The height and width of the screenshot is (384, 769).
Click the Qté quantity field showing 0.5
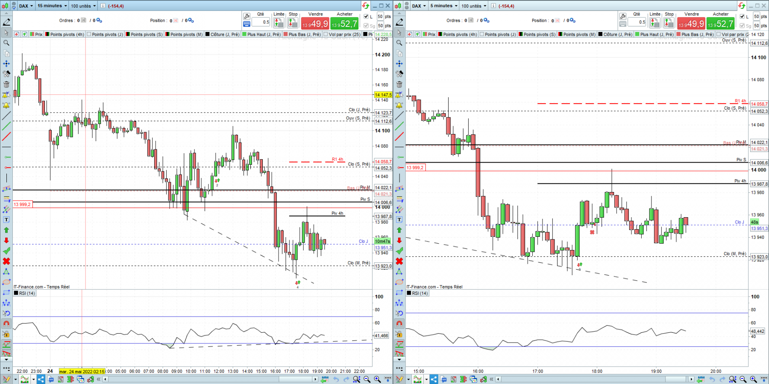tap(261, 22)
